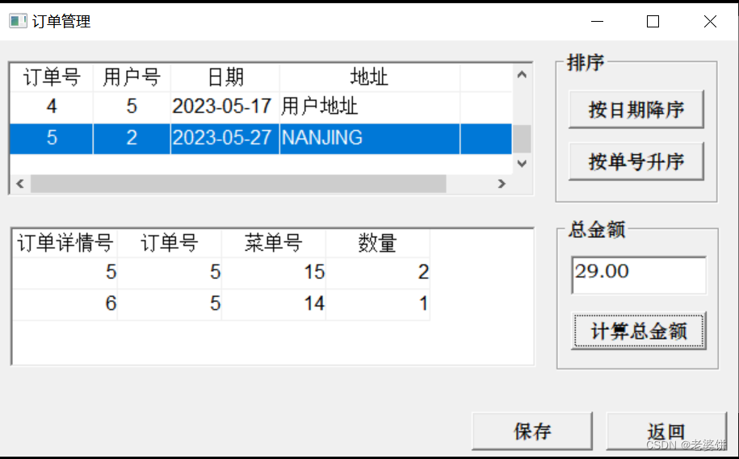Click the horizontal scrollbar right arrow
The height and width of the screenshot is (459, 739).
[502, 184]
